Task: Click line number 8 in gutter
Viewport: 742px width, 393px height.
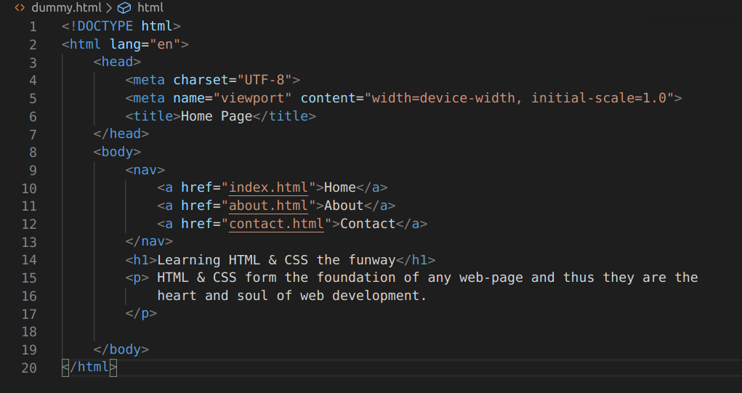Action: (x=33, y=153)
